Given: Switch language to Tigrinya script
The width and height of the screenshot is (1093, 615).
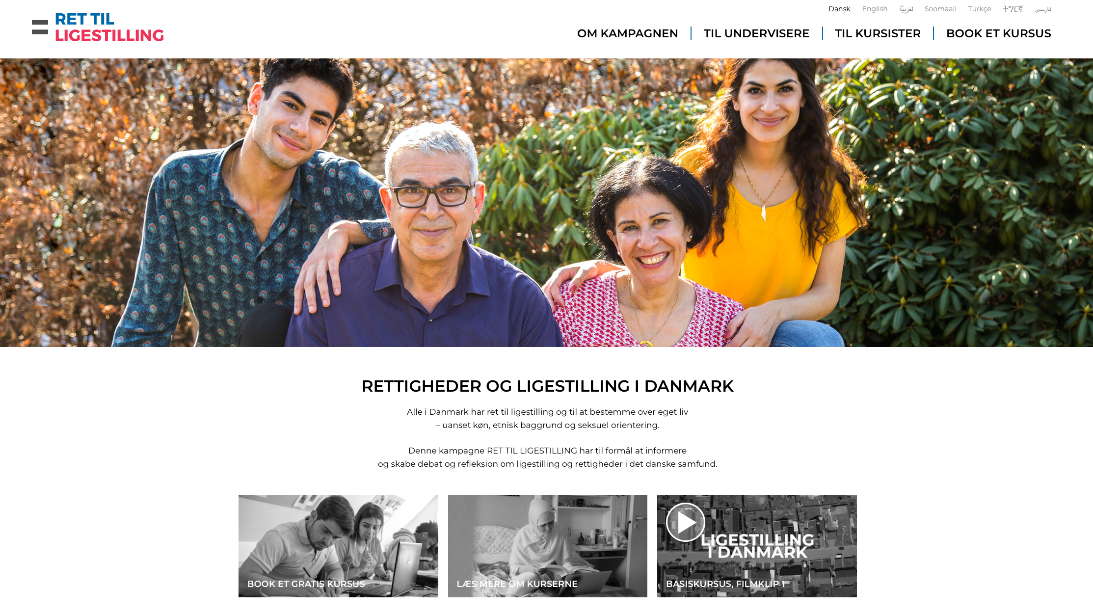Looking at the screenshot, I should 1013,9.
